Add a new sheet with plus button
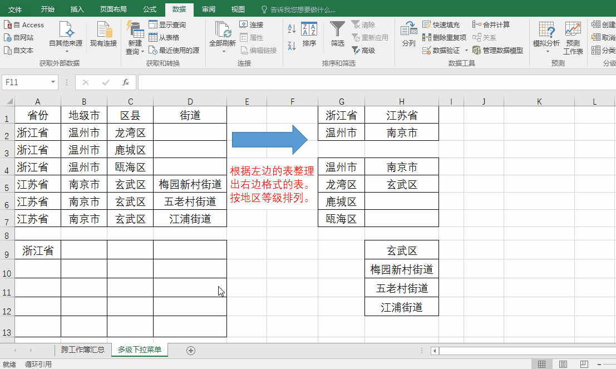This screenshot has height=369, width=616. (190, 351)
